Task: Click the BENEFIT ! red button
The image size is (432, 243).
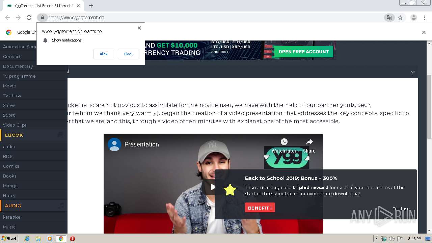Action: coord(260,208)
